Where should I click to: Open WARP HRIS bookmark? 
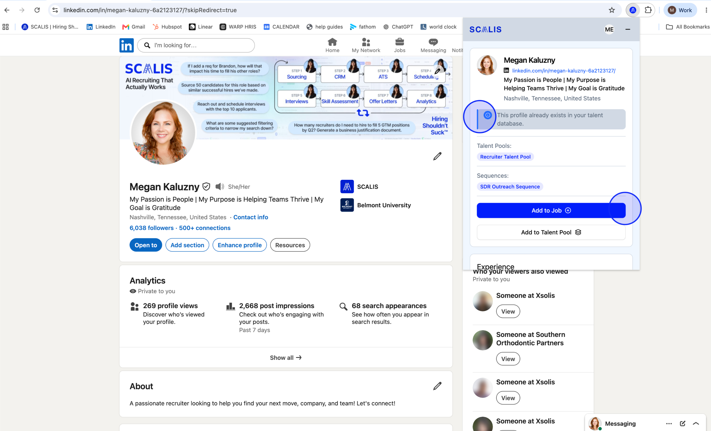click(x=238, y=27)
